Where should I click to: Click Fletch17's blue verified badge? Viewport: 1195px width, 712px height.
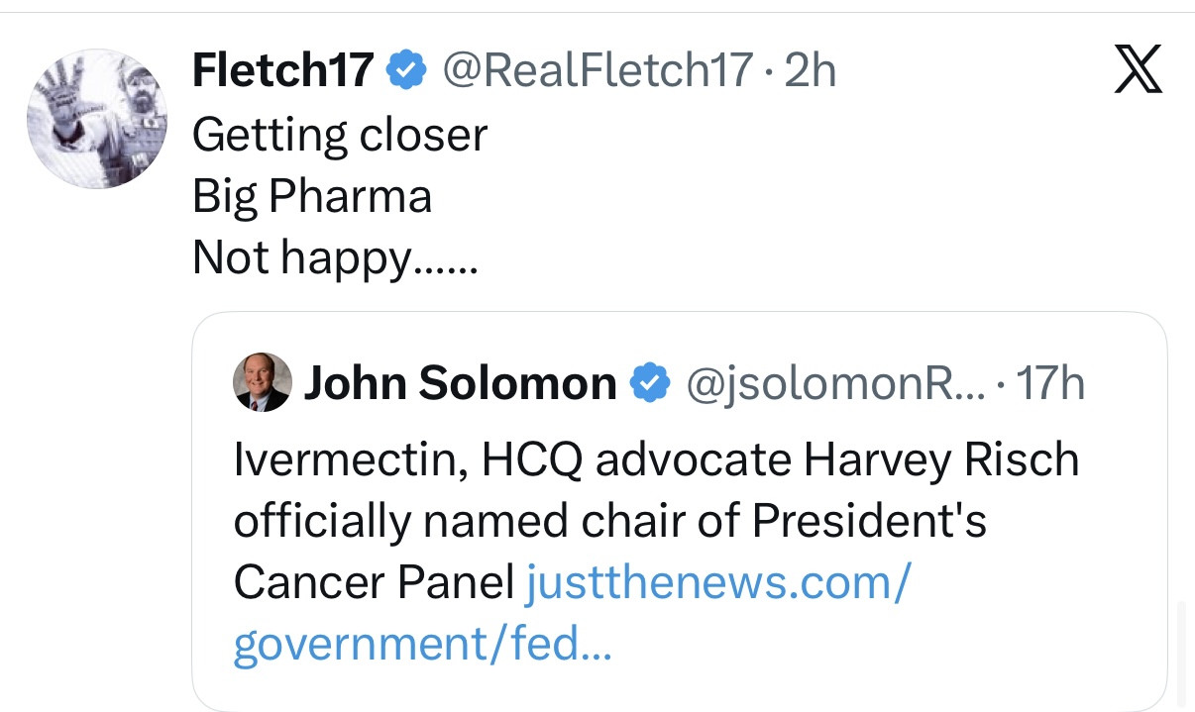click(x=404, y=70)
